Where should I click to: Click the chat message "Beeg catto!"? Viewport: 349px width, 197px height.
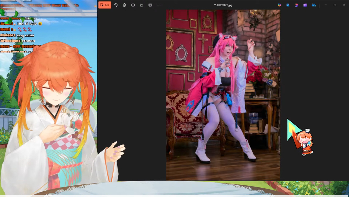(x=25, y=36)
